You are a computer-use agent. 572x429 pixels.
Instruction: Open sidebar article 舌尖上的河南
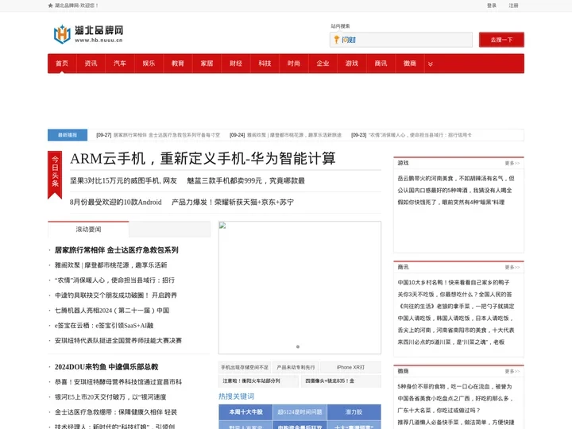456,330
